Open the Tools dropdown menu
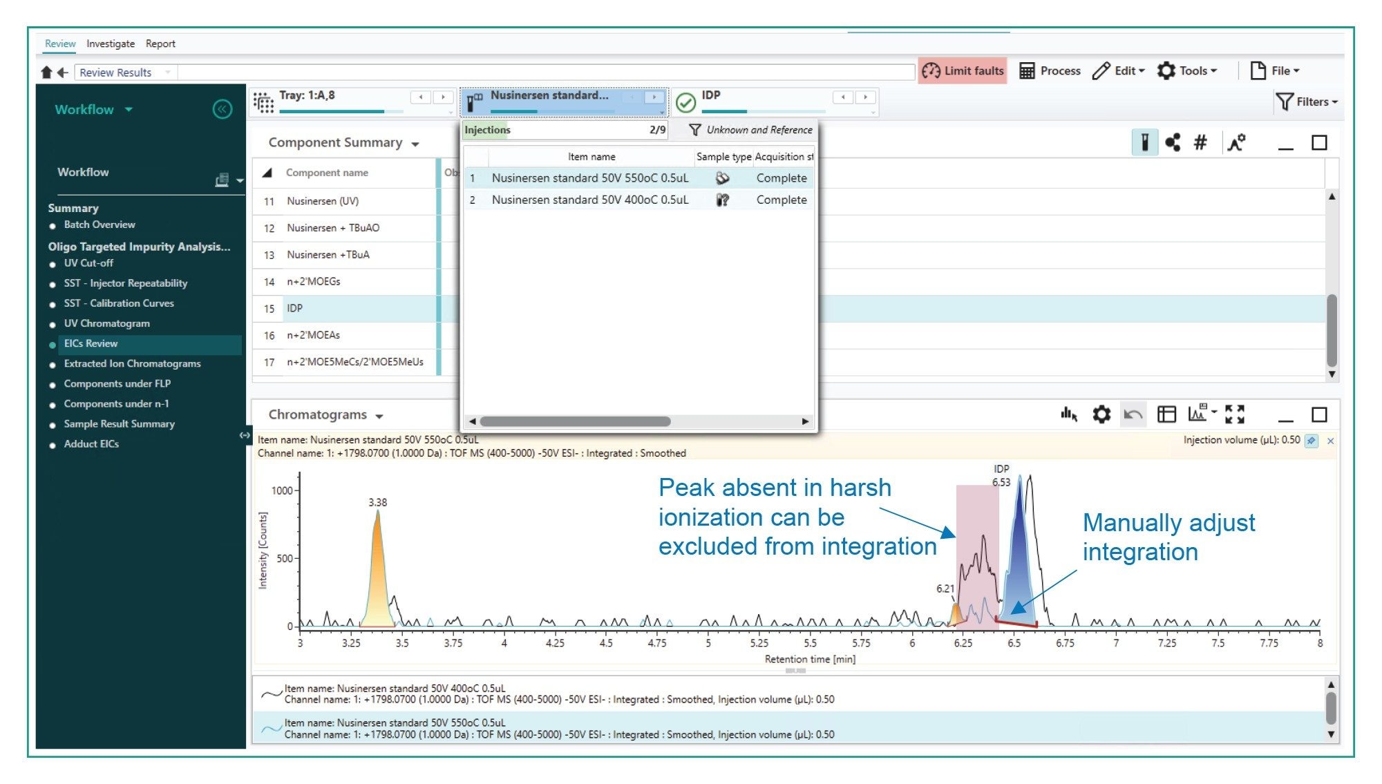Viewport: 1382px width, 784px height. click(x=1193, y=71)
